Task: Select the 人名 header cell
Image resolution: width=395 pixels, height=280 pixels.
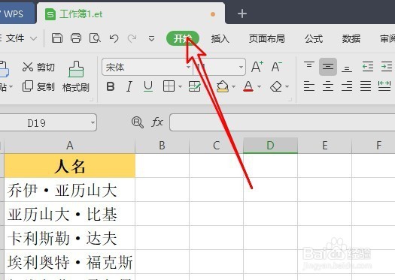Action: 70,166
